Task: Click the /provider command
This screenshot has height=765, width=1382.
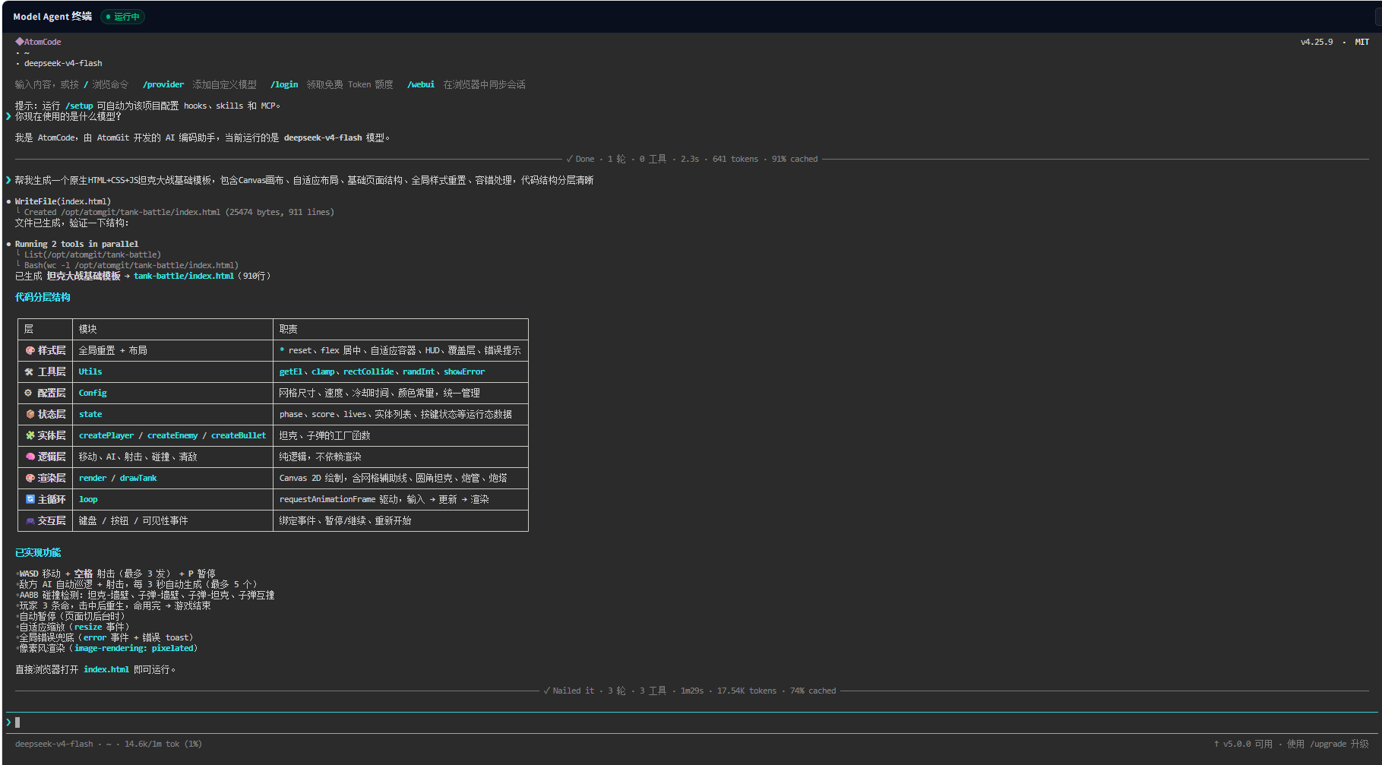Action: (x=163, y=84)
